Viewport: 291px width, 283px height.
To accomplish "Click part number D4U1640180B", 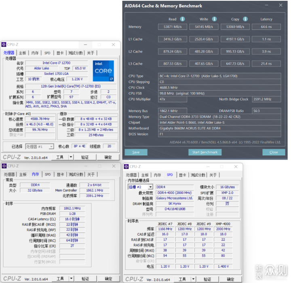I will [x=175, y=209].
